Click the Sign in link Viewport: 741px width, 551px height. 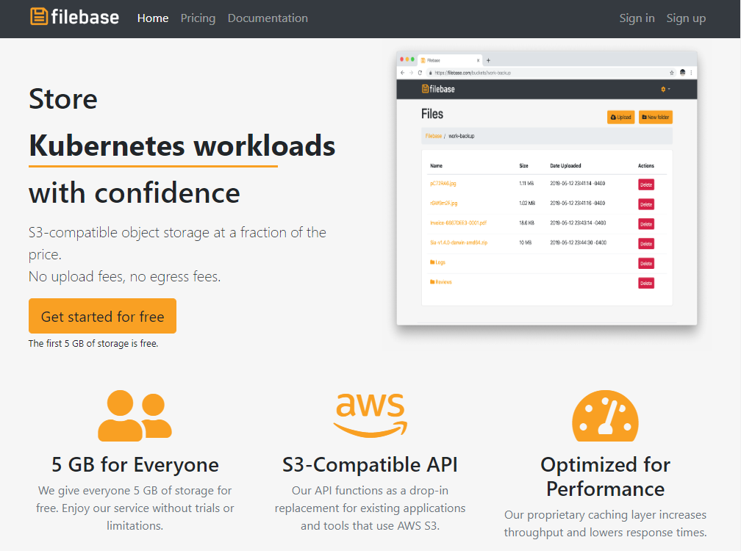click(x=637, y=18)
